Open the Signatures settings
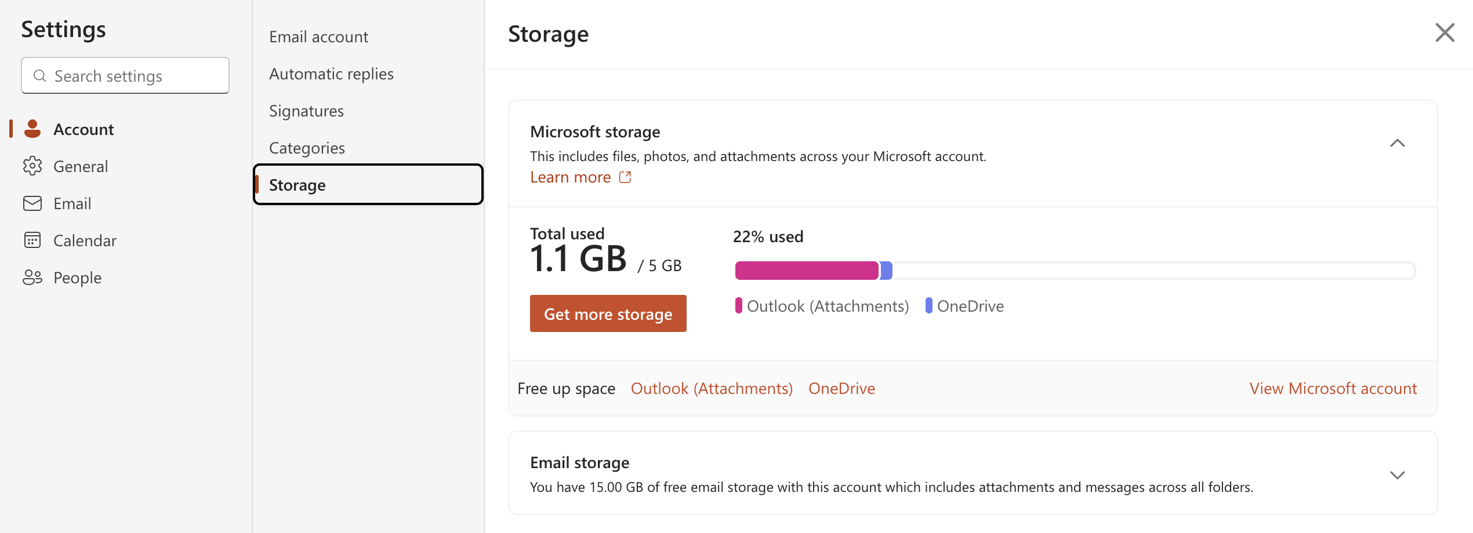 point(306,111)
